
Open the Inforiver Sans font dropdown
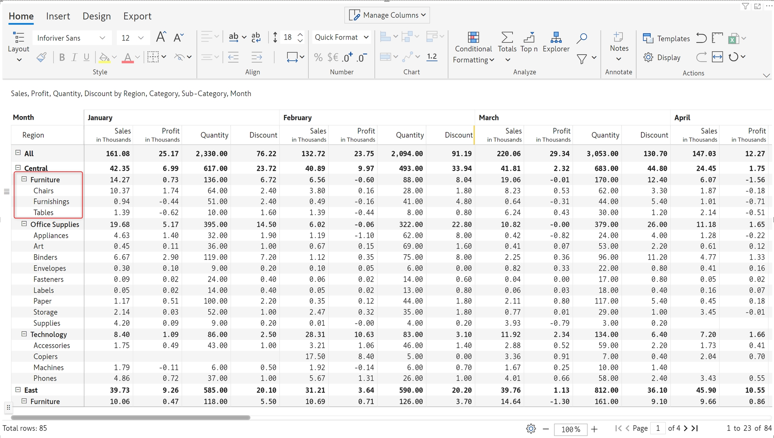pos(72,38)
